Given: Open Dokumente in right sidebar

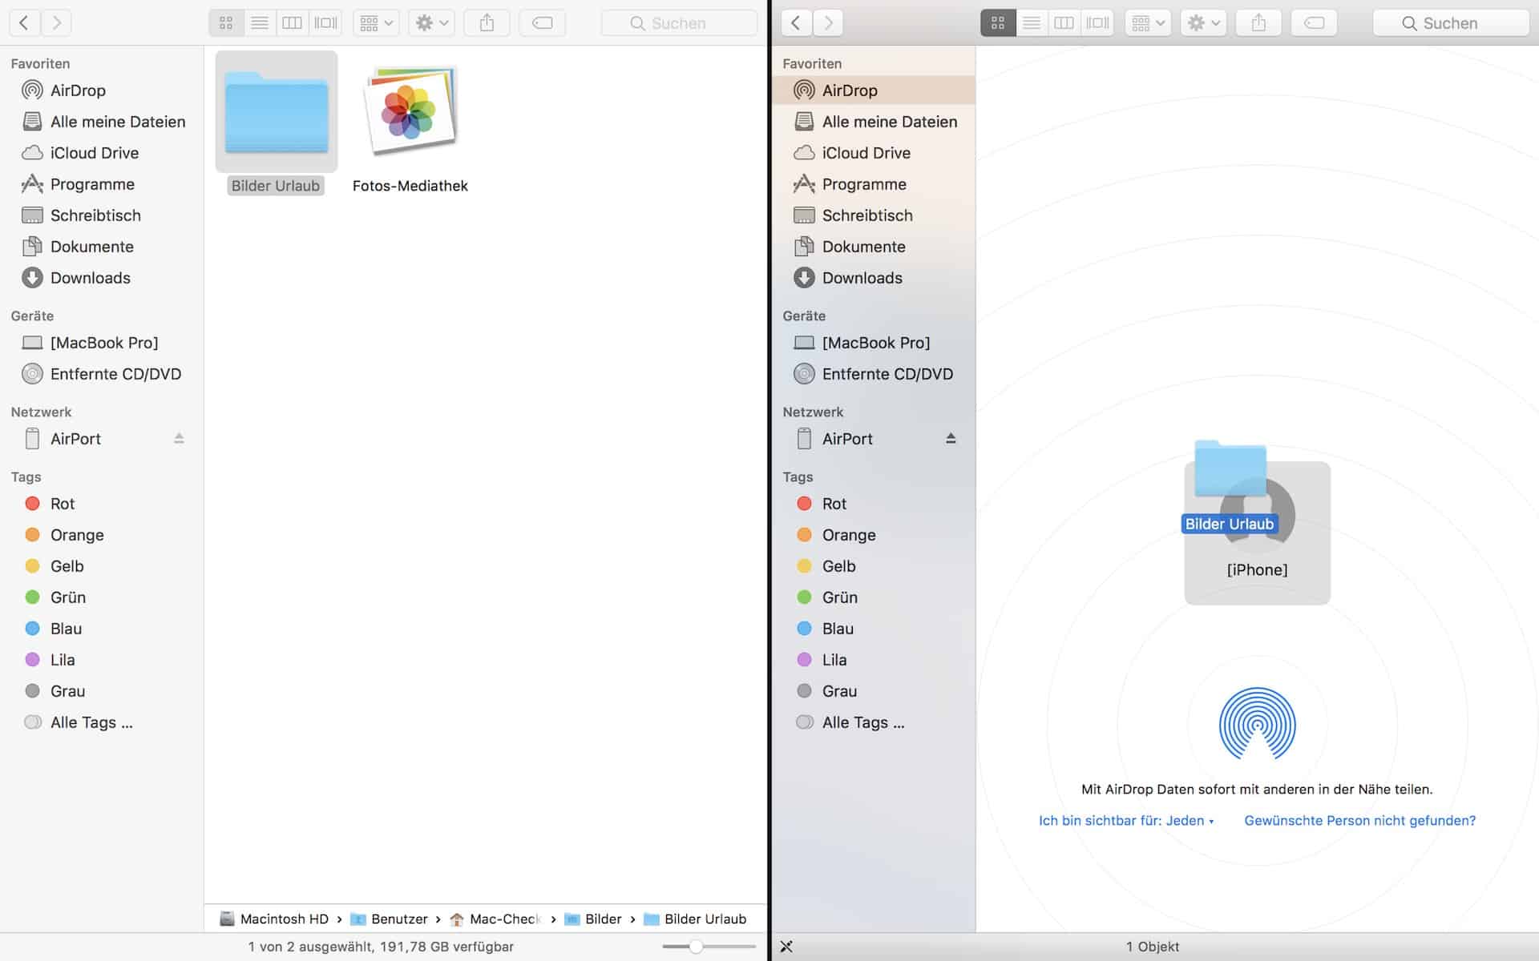Looking at the screenshot, I should point(874,247).
